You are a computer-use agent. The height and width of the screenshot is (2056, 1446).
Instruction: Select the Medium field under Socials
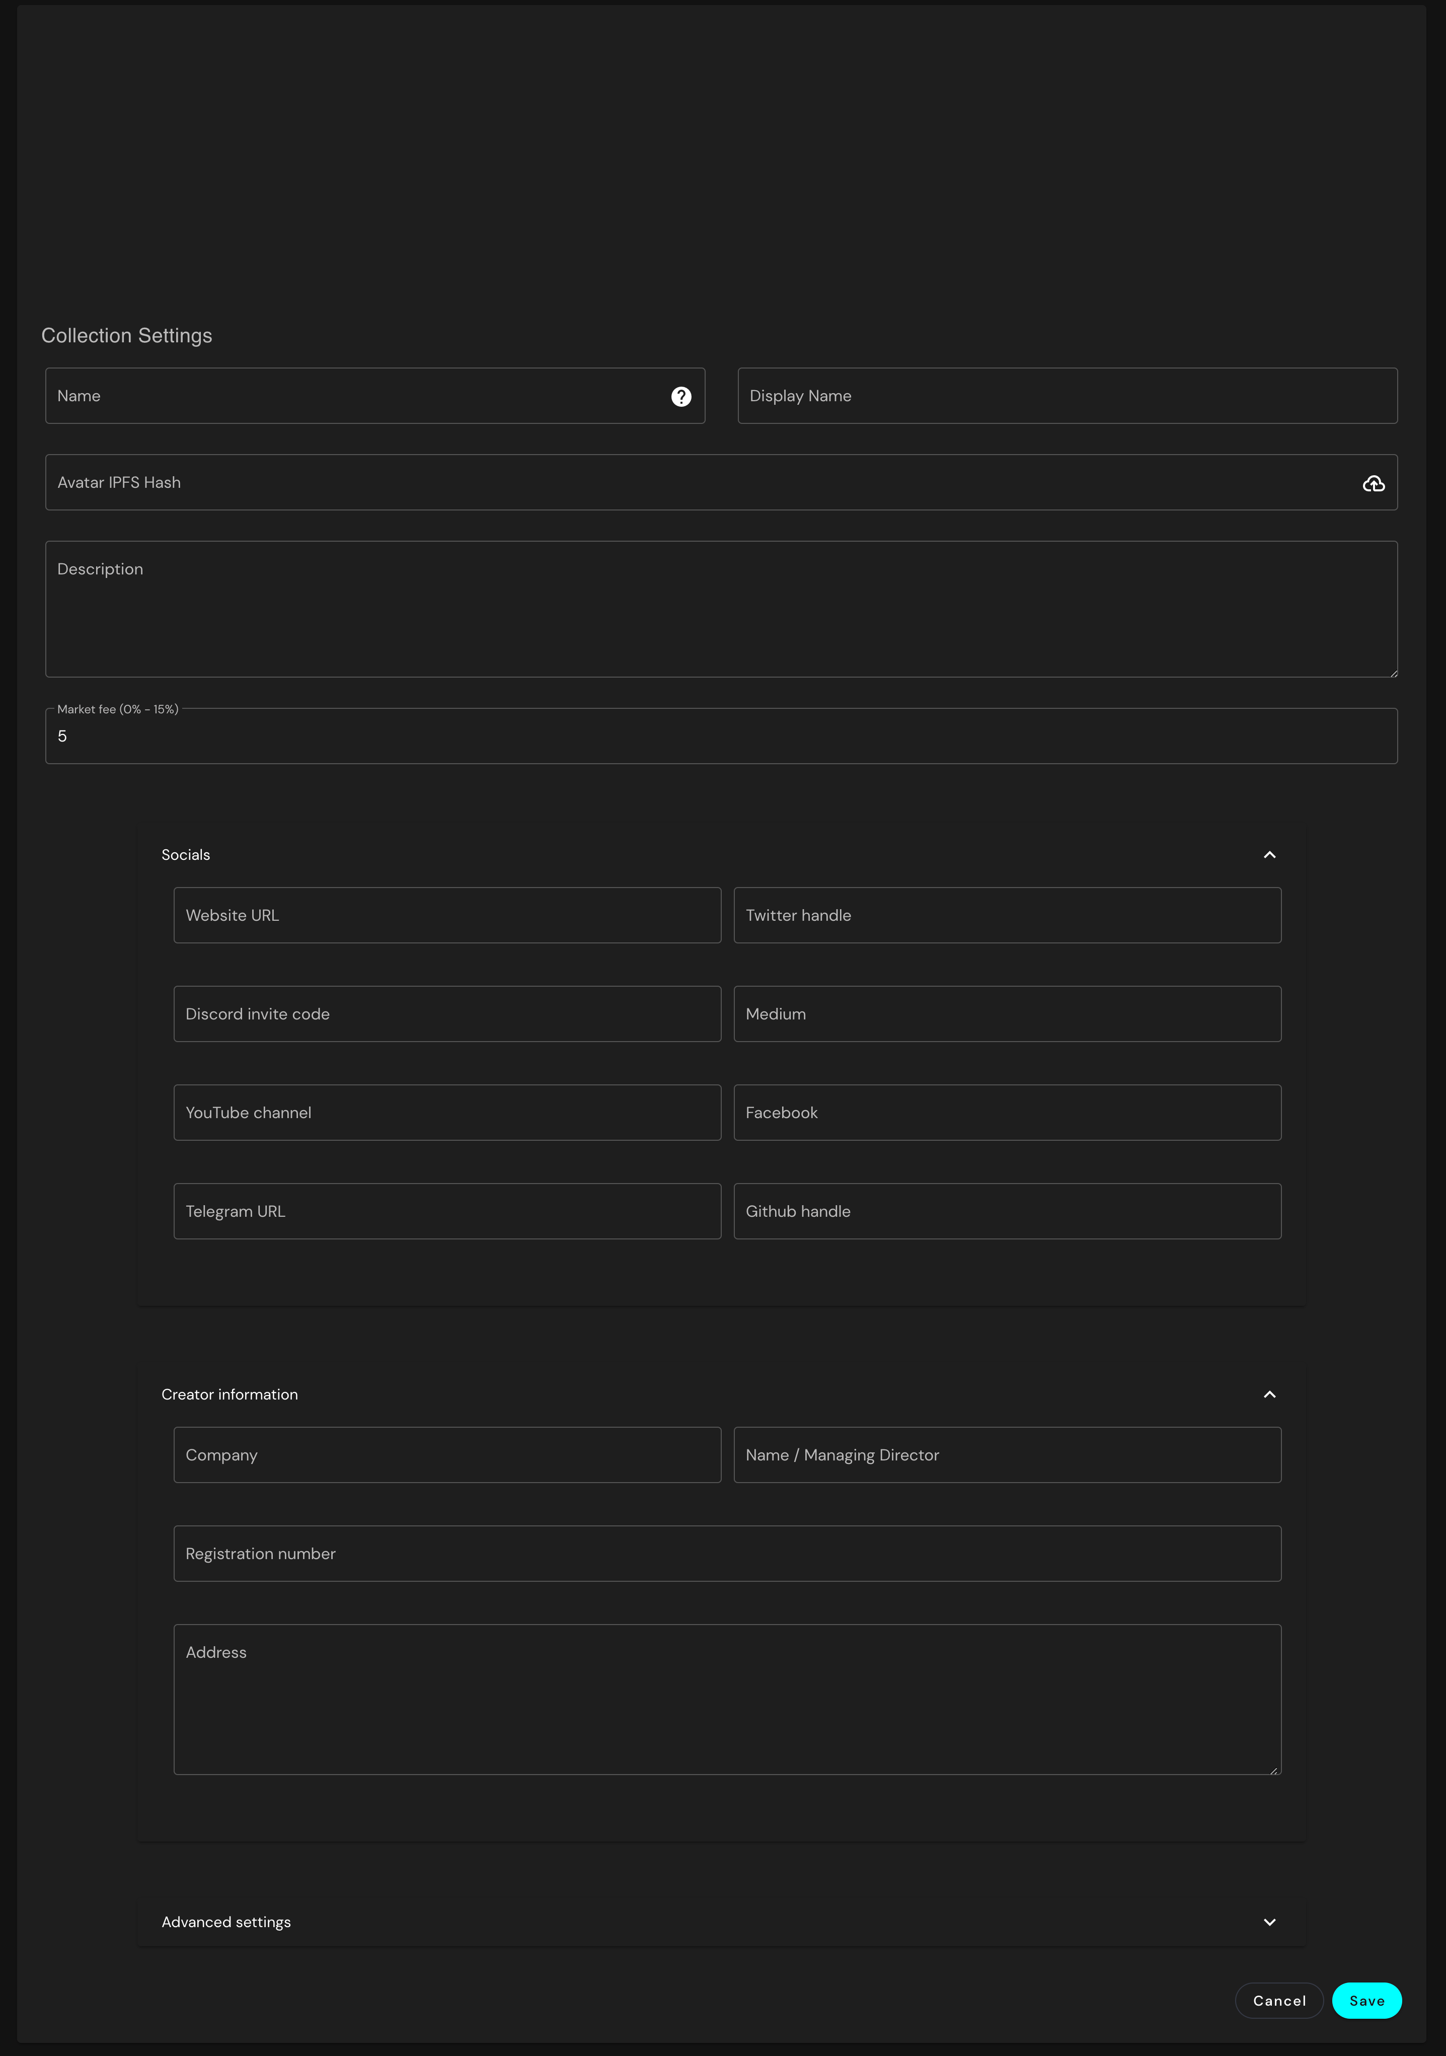pos(1007,1014)
